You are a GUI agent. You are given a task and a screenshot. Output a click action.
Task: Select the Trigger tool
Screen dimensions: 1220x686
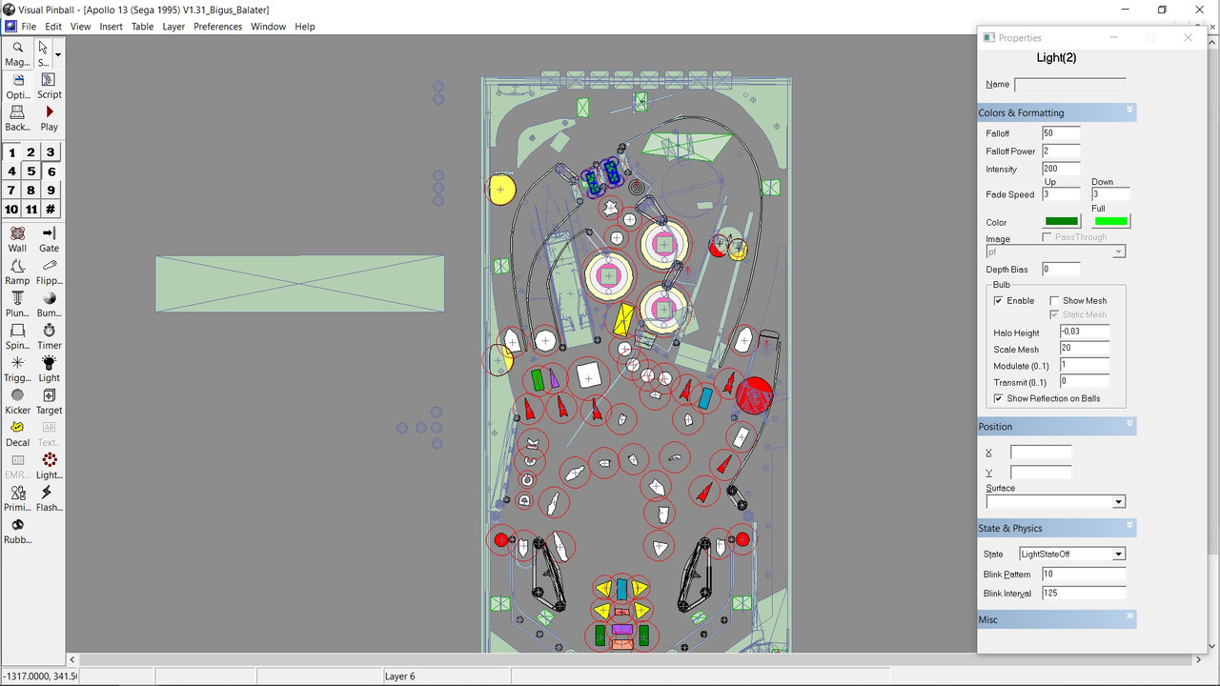point(17,369)
